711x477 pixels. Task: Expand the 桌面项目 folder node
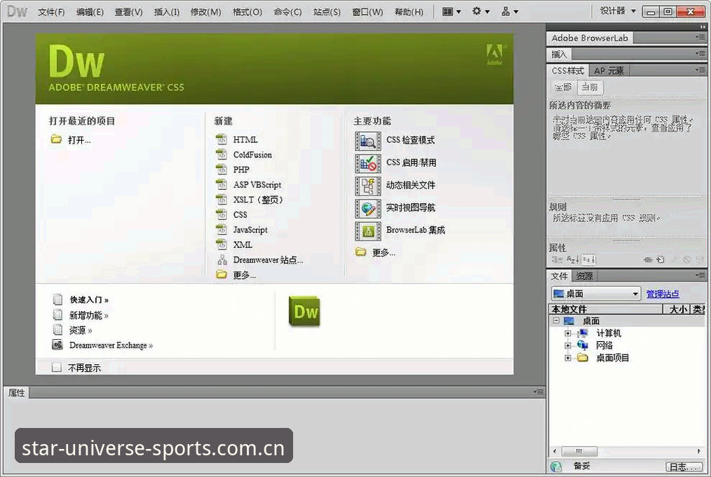pos(567,358)
